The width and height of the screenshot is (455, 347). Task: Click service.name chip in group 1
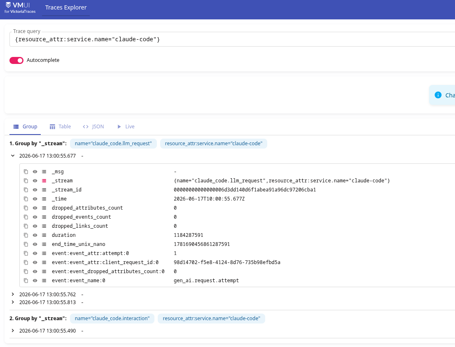point(214,144)
